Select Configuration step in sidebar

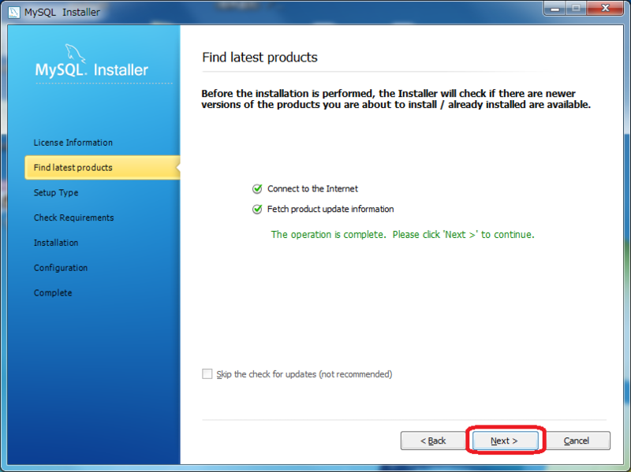[x=61, y=268]
